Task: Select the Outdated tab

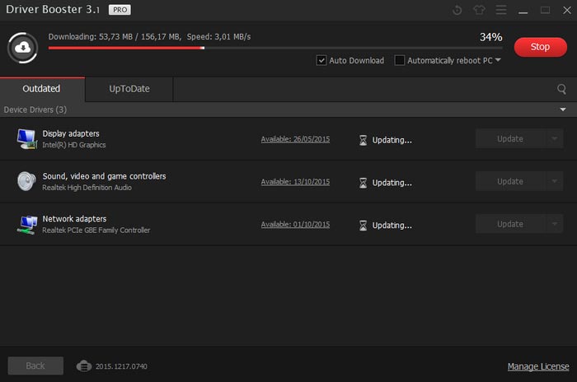Action: 41,89
